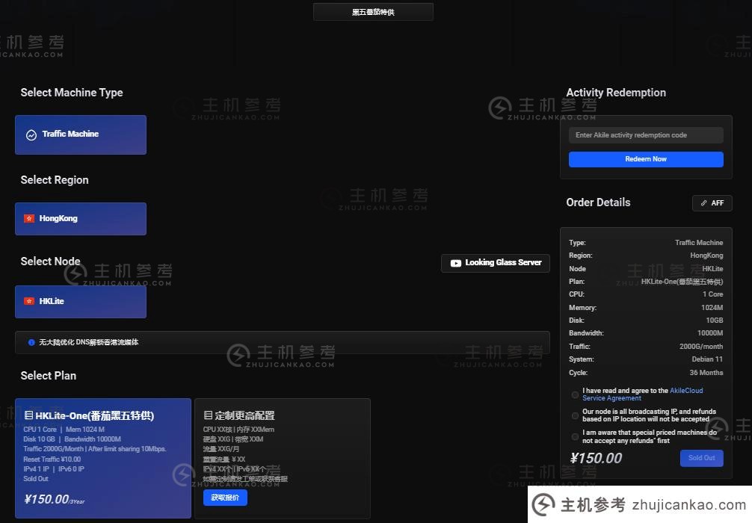The width and height of the screenshot is (752, 523).
Task: Click the 'HKLite-One(番茄黑五特供)' plan value in Order Details
Action: 682,282
